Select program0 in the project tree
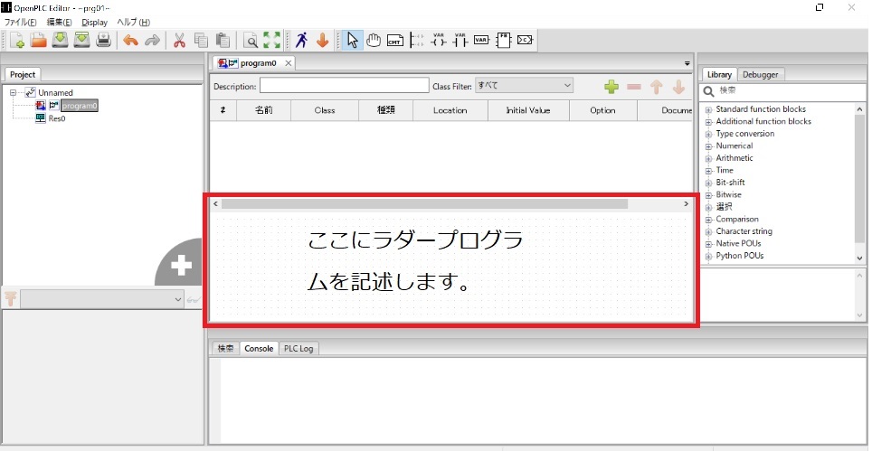This screenshot has width=872, height=451. pos(80,106)
